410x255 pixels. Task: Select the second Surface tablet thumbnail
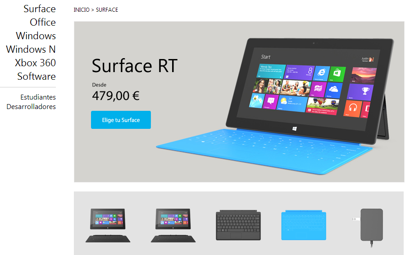pyautogui.click(x=173, y=225)
